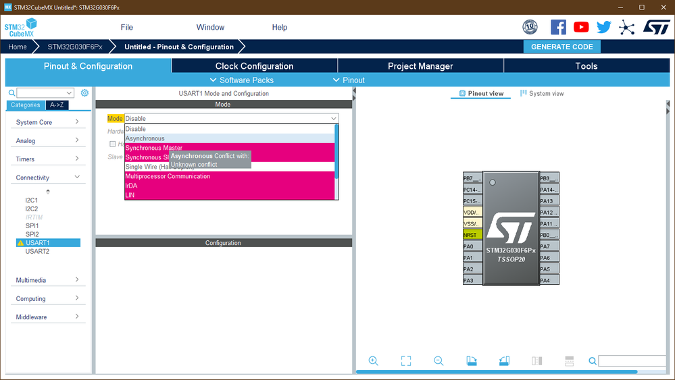Select I2C1 peripheral
The image size is (675, 380).
click(32, 200)
